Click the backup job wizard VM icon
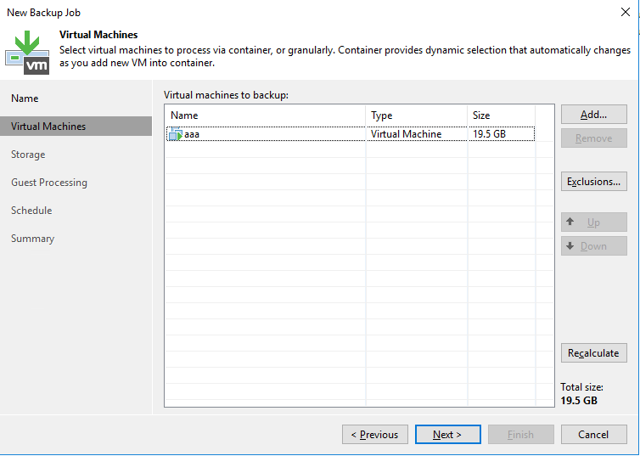The width and height of the screenshot is (640, 456). coord(27,53)
